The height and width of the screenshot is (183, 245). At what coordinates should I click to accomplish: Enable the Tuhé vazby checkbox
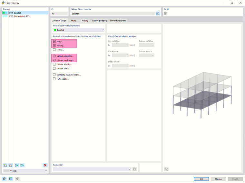point(54,79)
